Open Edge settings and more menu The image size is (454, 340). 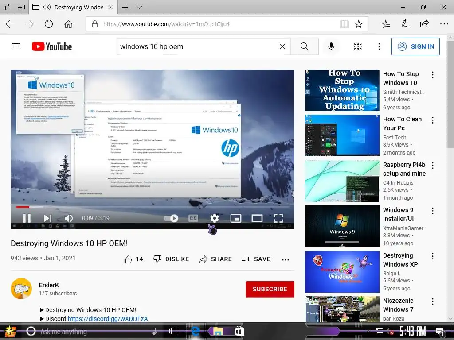(x=444, y=24)
